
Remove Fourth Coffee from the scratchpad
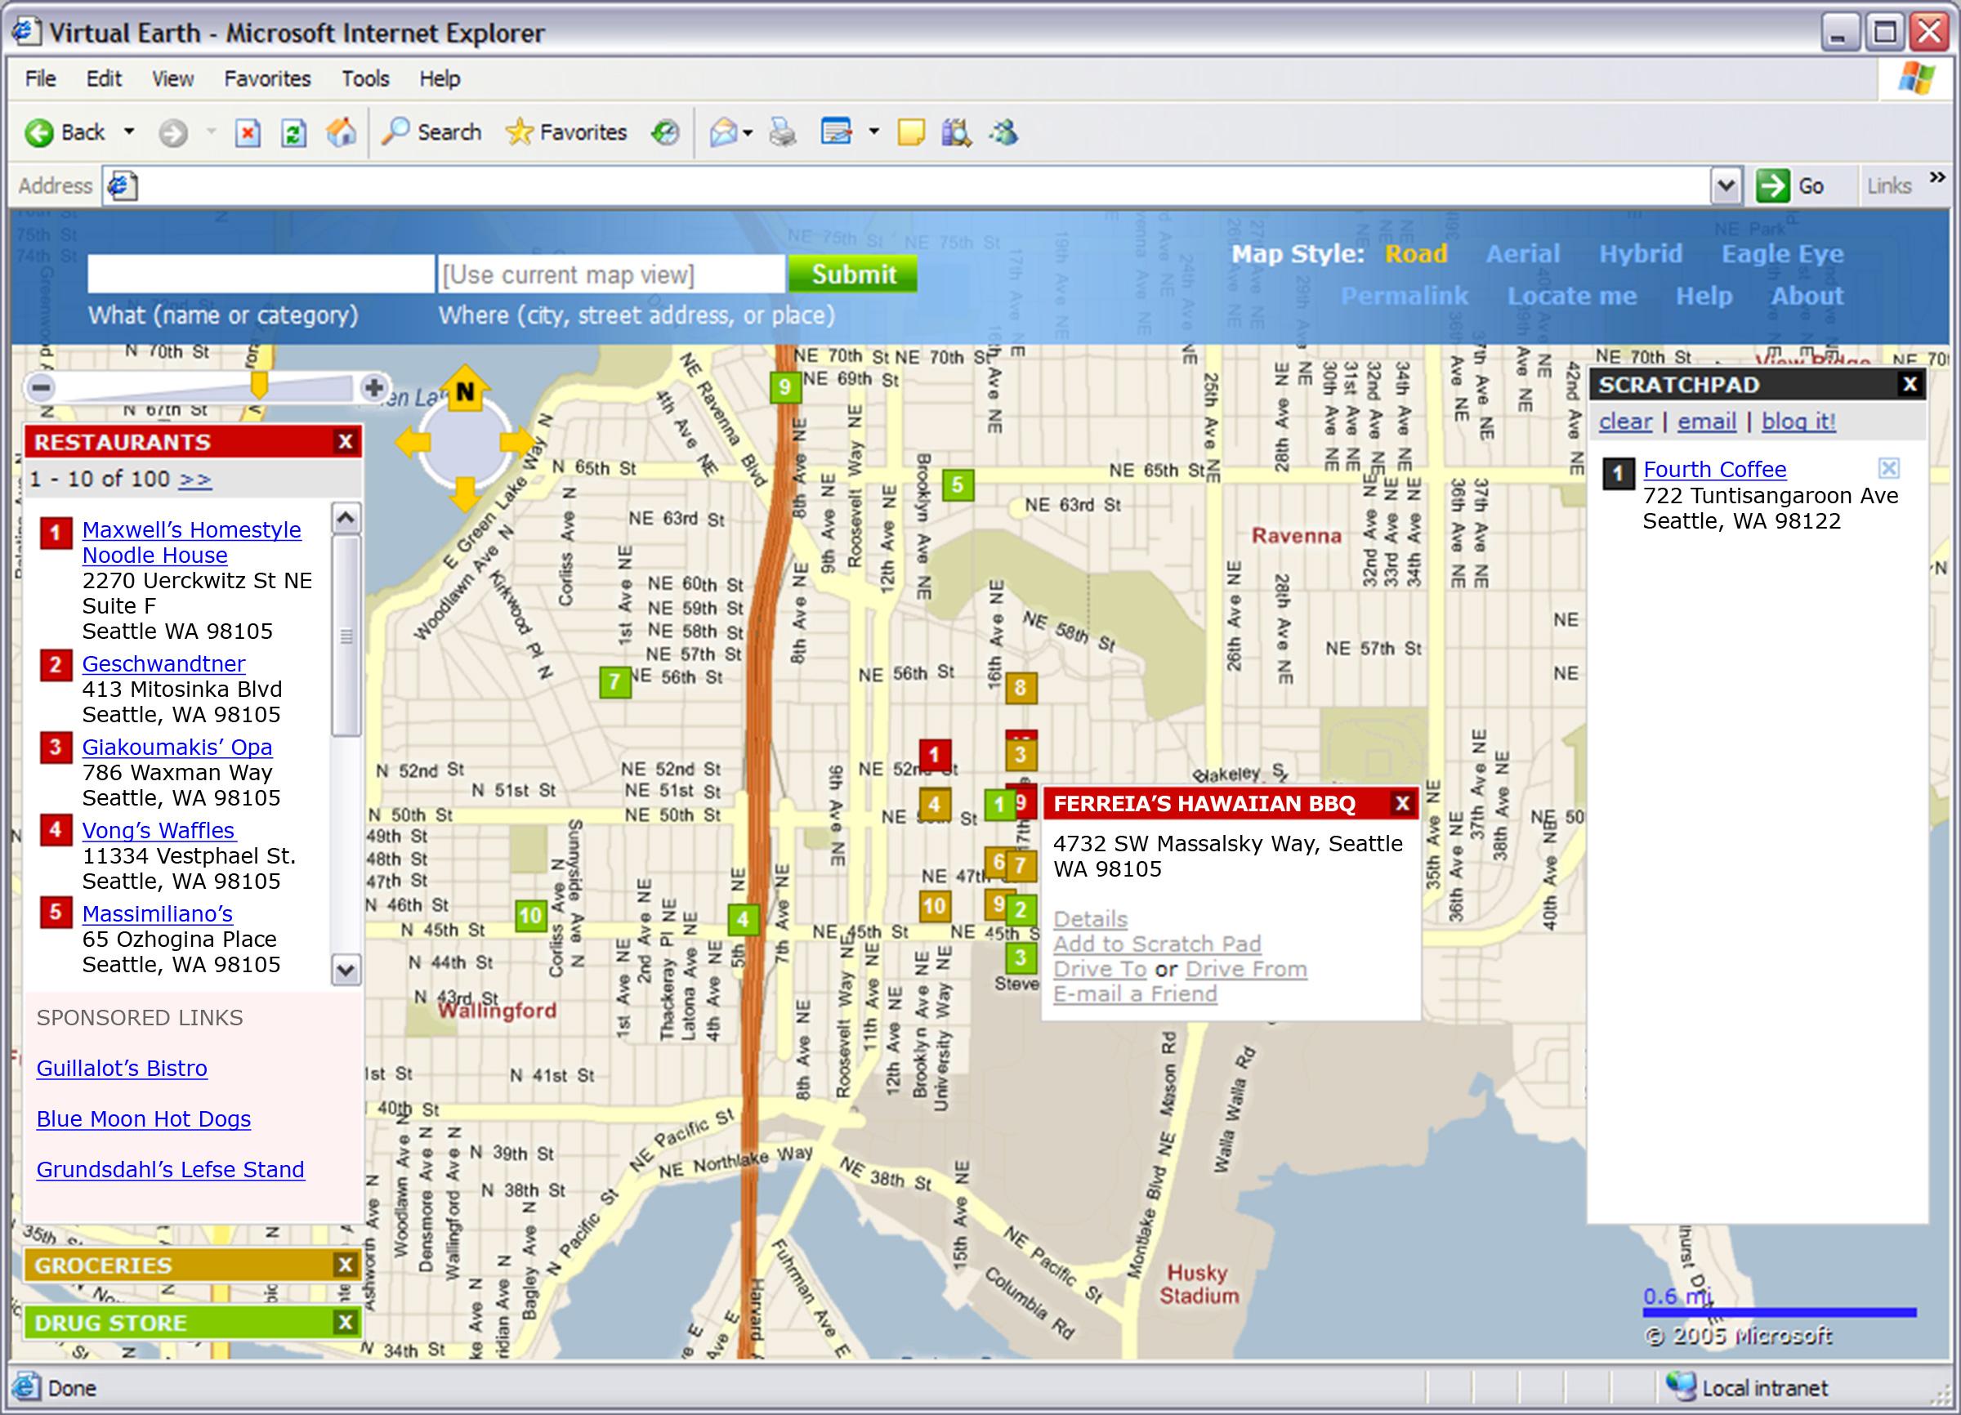[1889, 468]
